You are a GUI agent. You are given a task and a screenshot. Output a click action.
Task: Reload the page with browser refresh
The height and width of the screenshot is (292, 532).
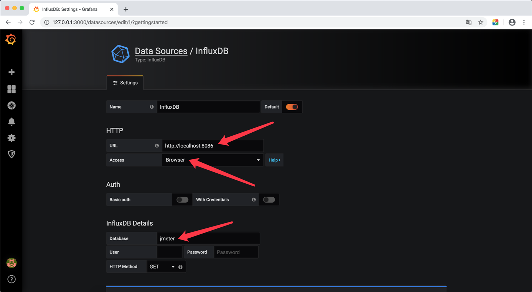[32, 22]
